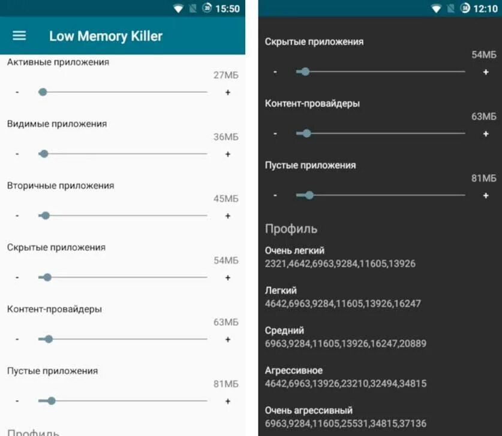This screenshot has width=502, height=436.
Task: Adjust Пустые приложения slider on left screen
Action: 122,401
